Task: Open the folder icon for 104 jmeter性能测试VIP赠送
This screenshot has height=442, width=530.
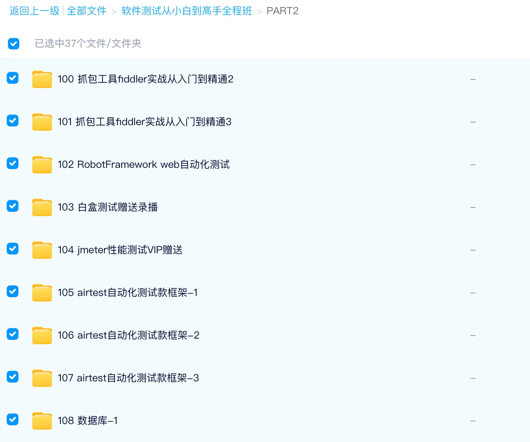Action: (x=42, y=250)
